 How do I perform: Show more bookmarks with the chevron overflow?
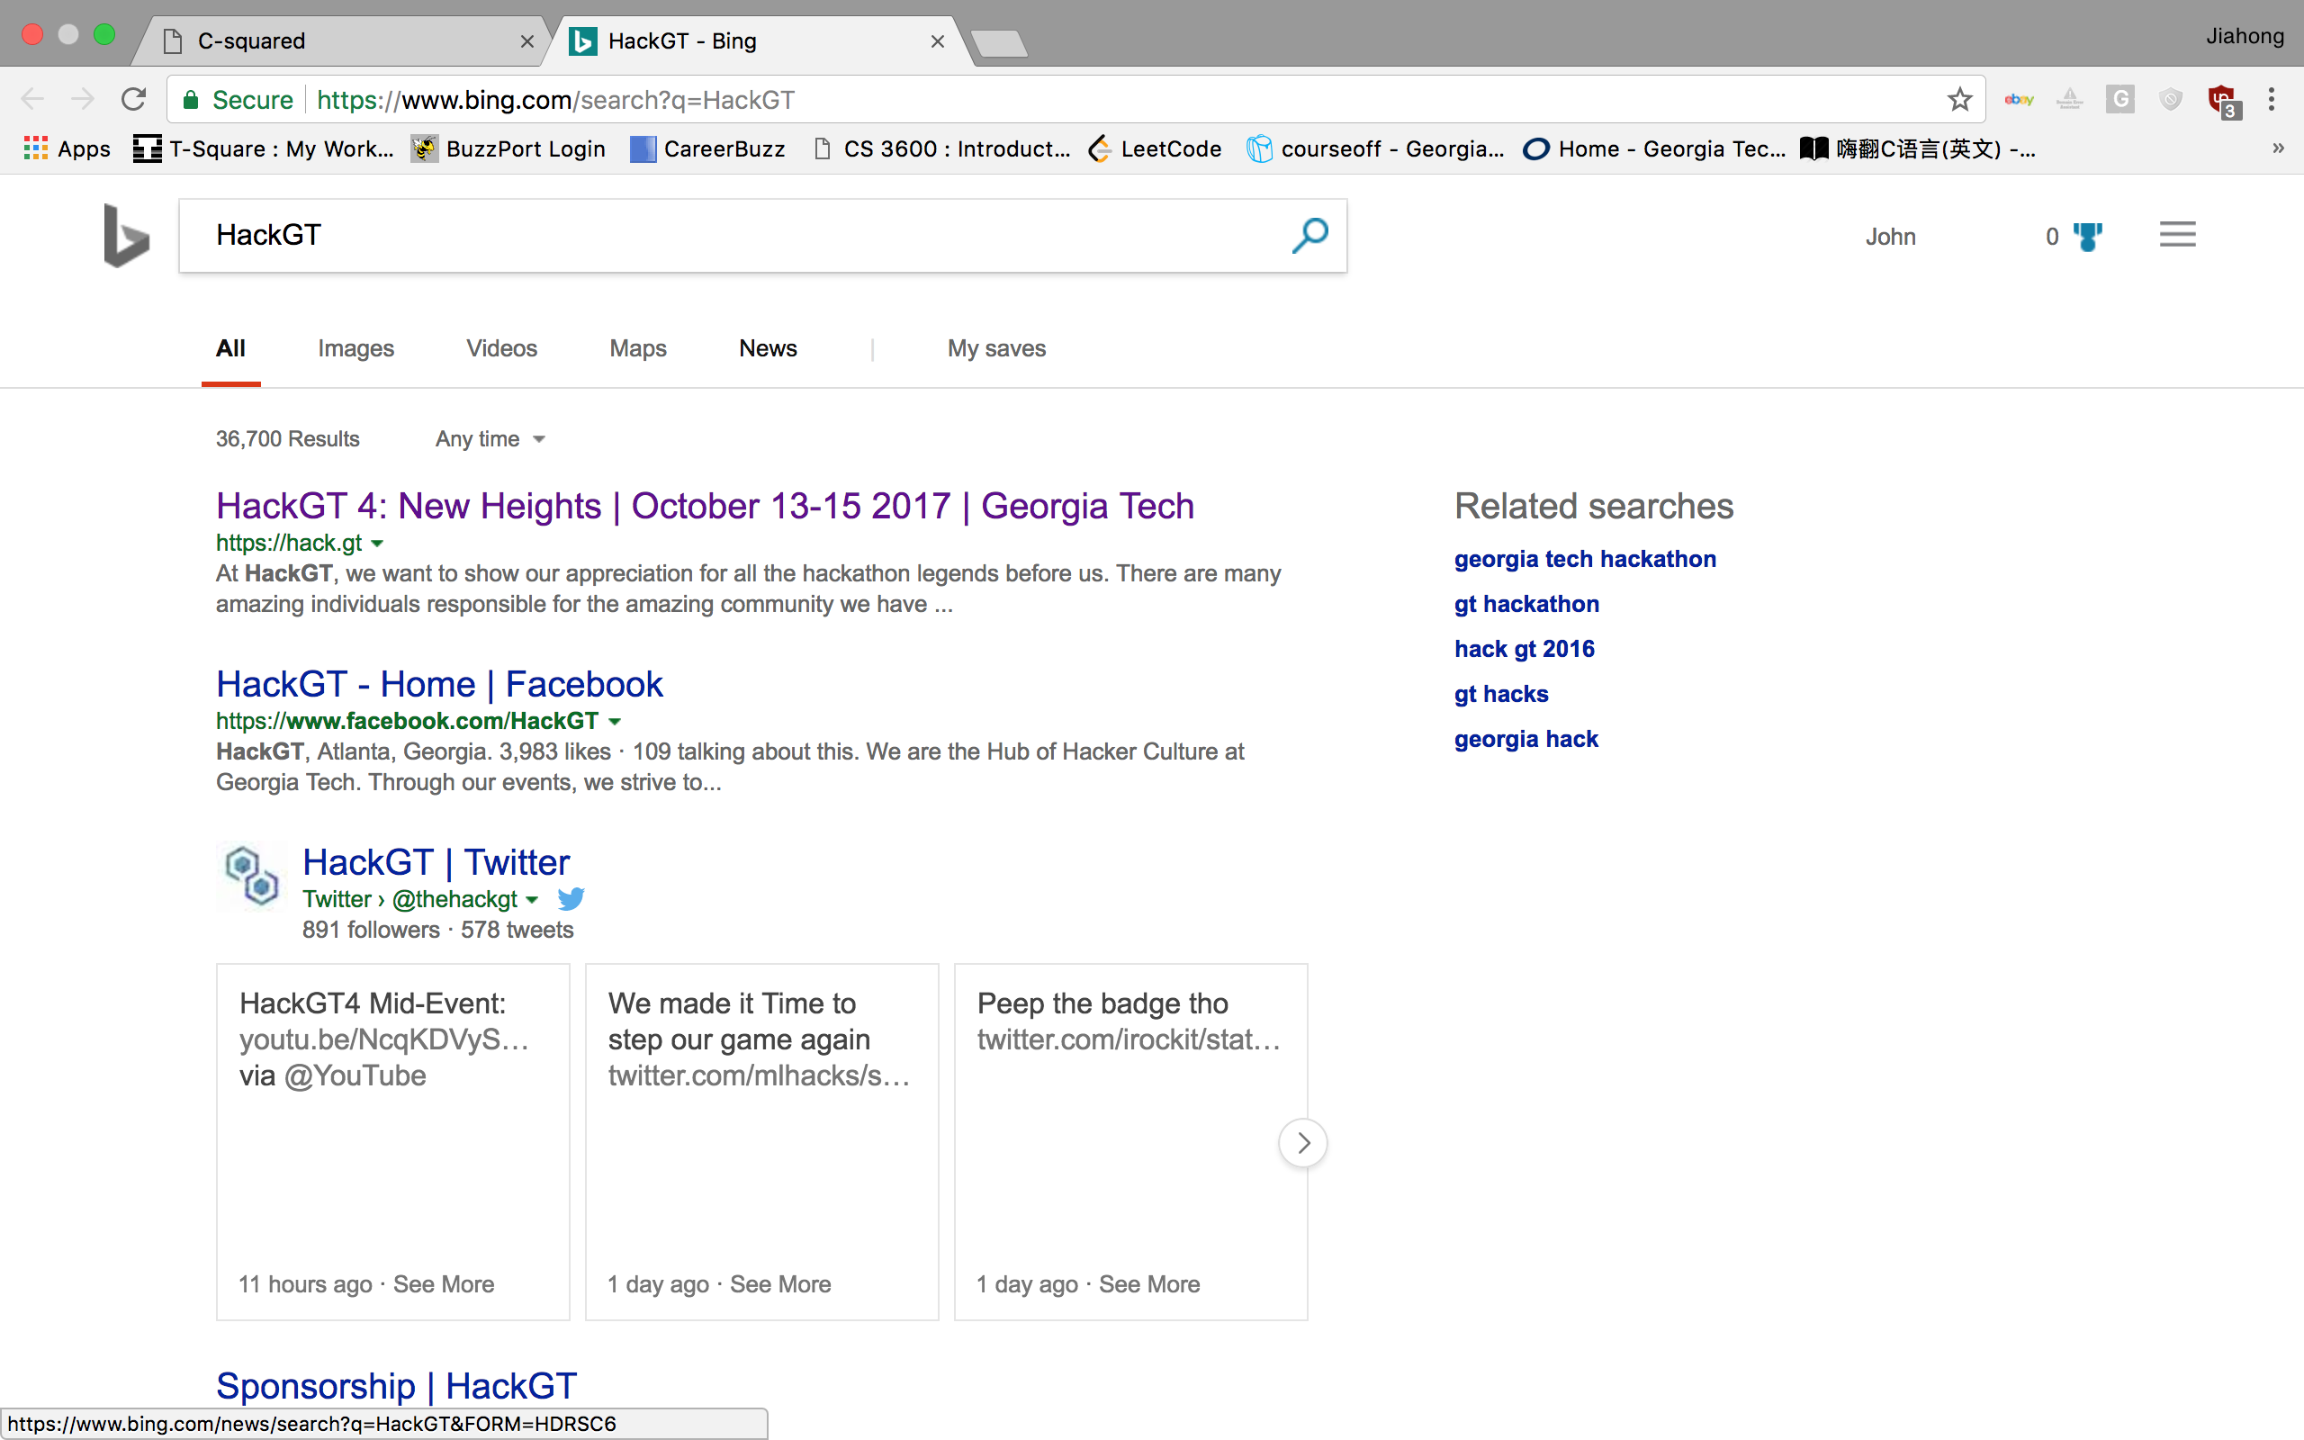pyautogui.click(x=2277, y=148)
